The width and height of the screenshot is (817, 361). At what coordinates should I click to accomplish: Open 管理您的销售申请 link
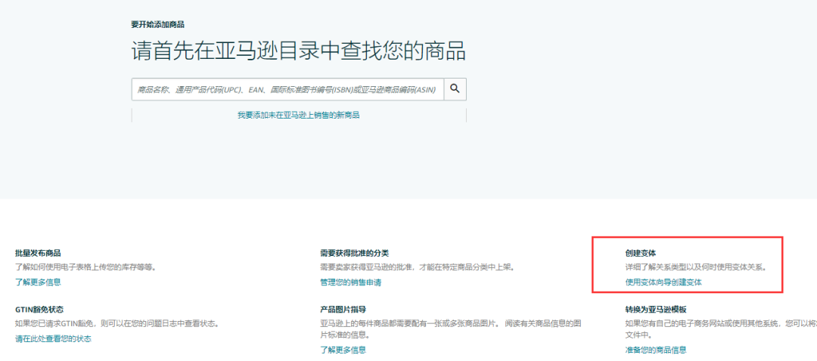click(351, 282)
